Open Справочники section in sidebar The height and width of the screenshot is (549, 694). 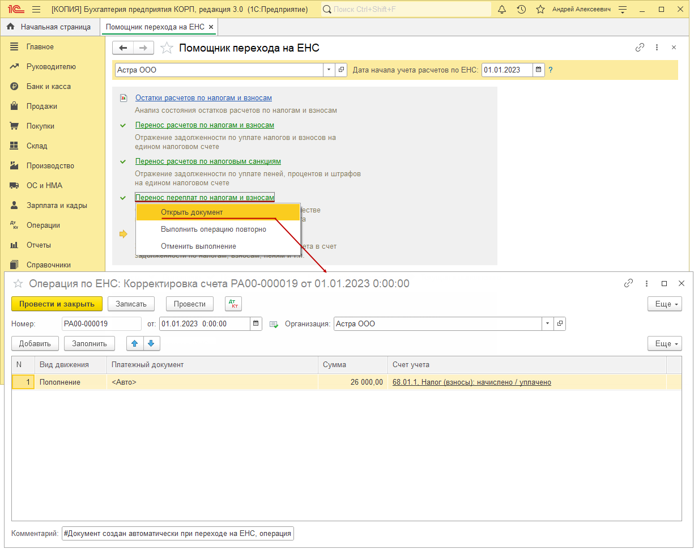49,265
